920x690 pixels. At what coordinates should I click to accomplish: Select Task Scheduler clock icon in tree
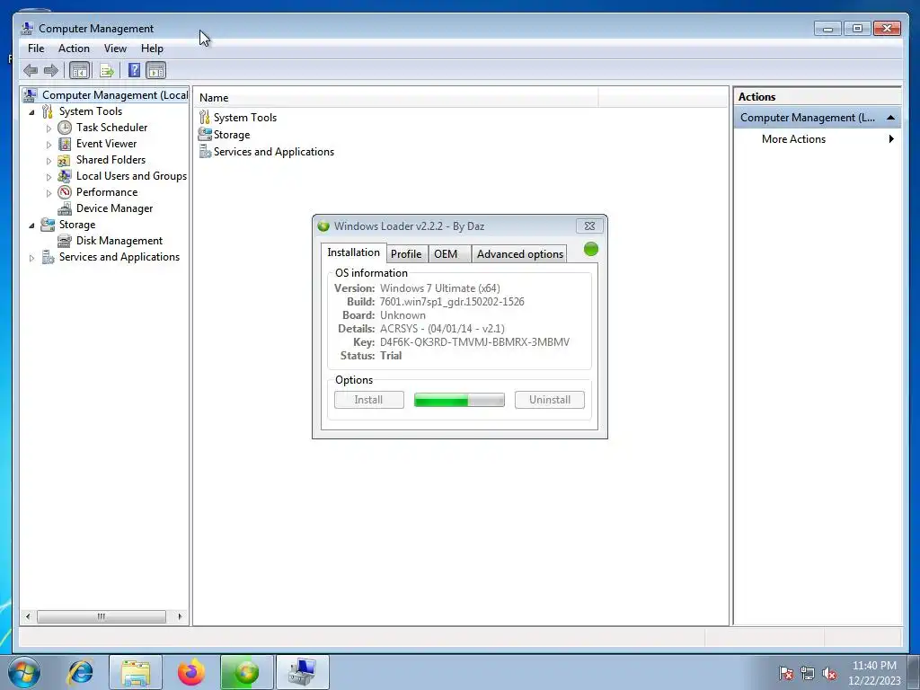[65, 128]
